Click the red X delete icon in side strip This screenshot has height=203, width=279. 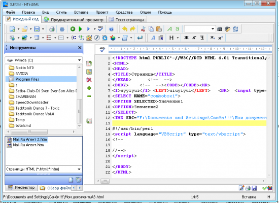[x=89, y=80]
